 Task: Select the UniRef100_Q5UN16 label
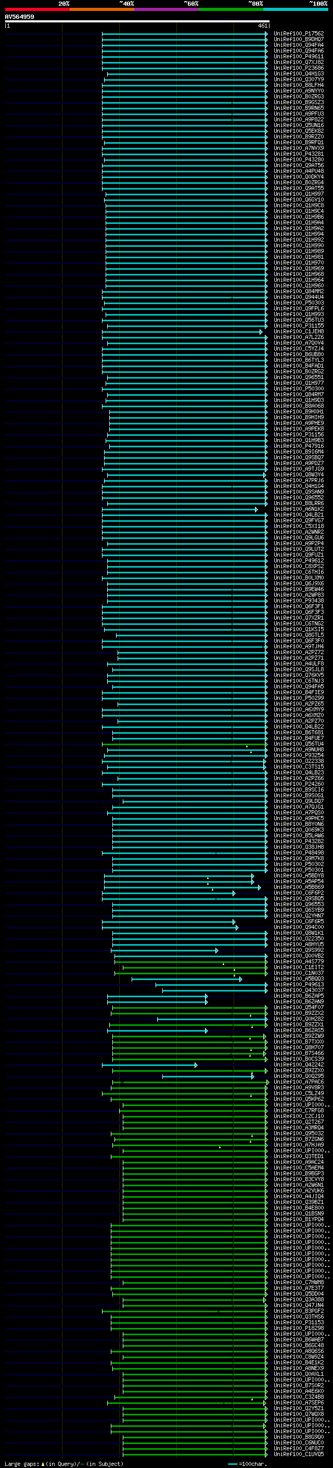[x=298, y=126]
